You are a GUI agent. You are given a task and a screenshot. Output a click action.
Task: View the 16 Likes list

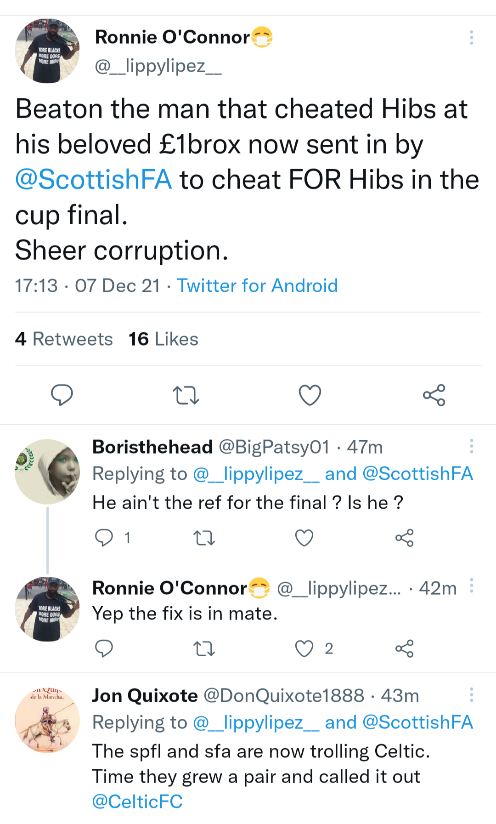163,339
